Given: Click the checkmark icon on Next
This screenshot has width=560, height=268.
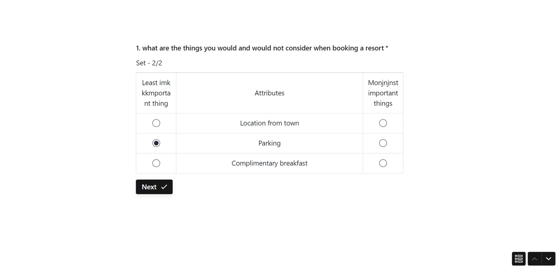Looking at the screenshot, I should (x=164, y=187).
